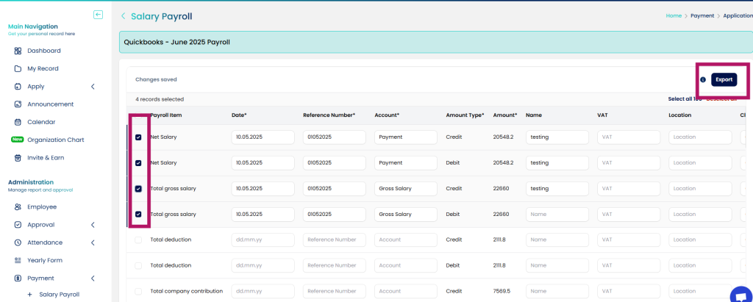Open Organization Chart menu item
The height and width of the screenshot is (302, 753).
(56, 140)
